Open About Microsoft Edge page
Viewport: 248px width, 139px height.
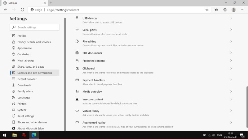tap(34, 128)
